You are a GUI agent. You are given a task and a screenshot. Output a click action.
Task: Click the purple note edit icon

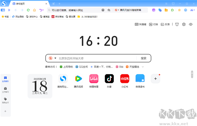[154, 10]
